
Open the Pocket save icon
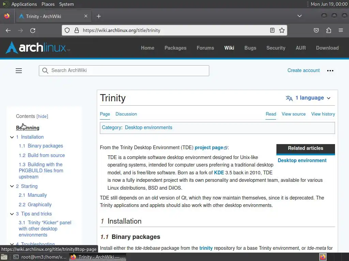(316, 30)
